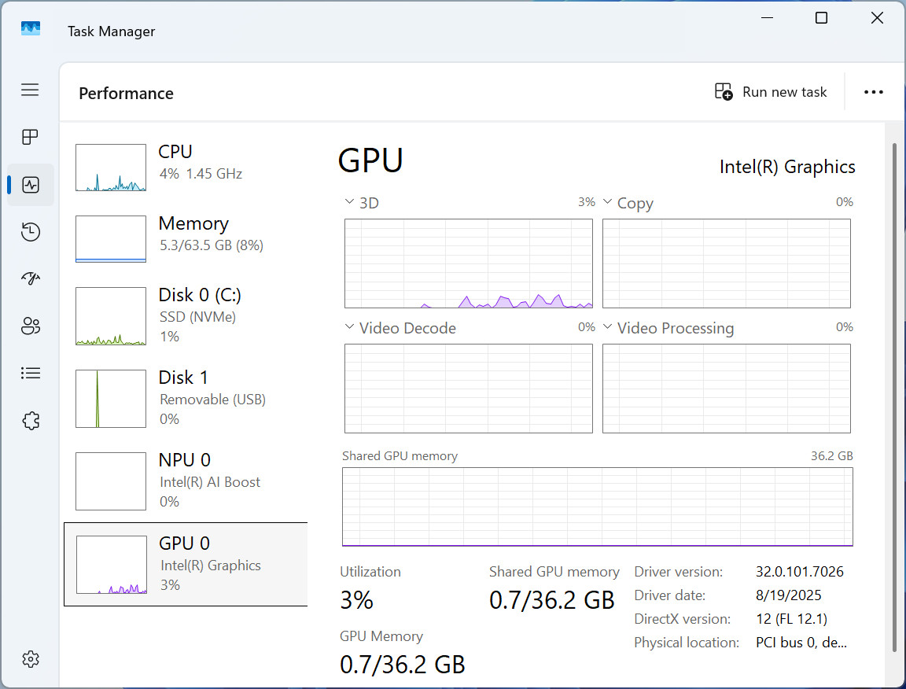Select the Performance page icon in sidebar
Image resolution: width=906 pixels, height=689 pixels.
[x=31, y=185]
